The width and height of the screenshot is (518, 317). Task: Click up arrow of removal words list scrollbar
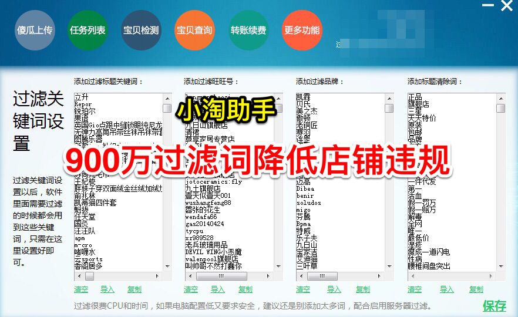tap(501, 99)
